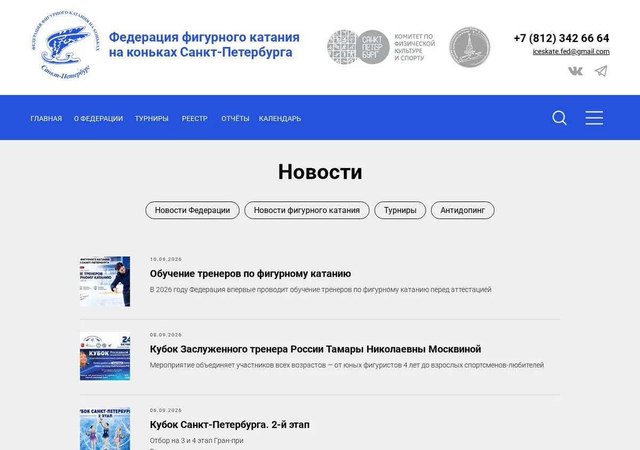Open the О ФЕДЕРАЦИИ menu item
The height and width of the screenshot is (450, 640).
98,118
